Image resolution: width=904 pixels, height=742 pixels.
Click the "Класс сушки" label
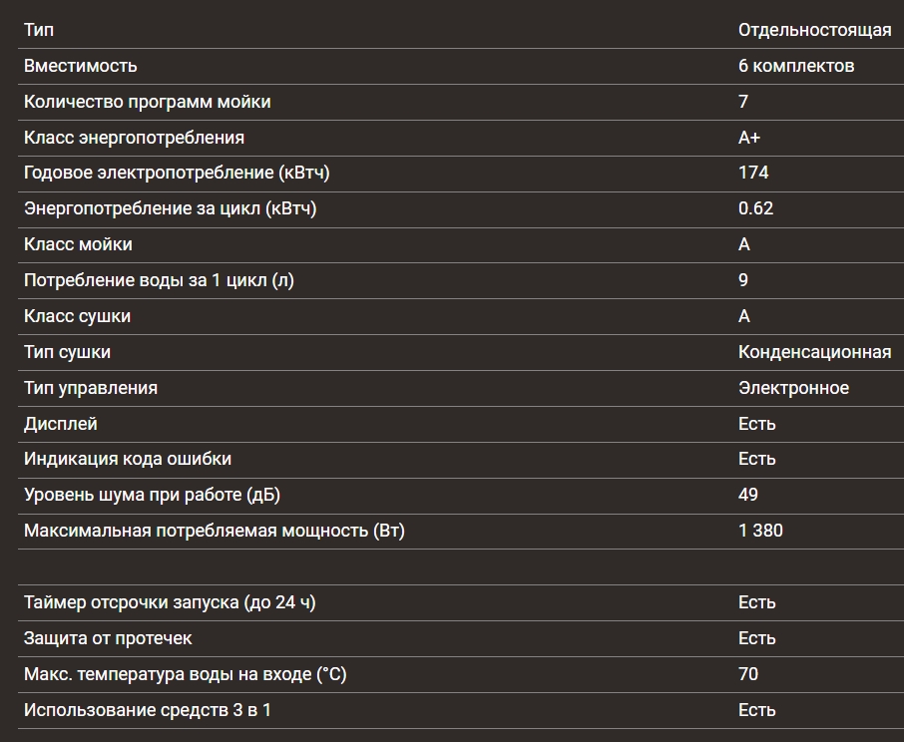[x=77, y=316]
